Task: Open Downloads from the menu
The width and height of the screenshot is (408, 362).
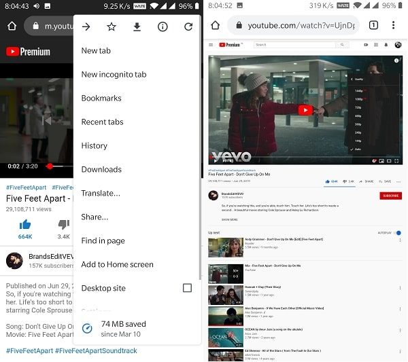Action: click(137, 169)
